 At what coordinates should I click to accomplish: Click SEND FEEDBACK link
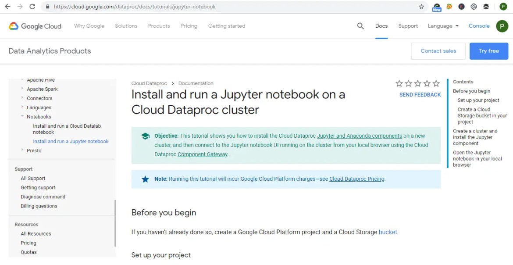(420, 95)
